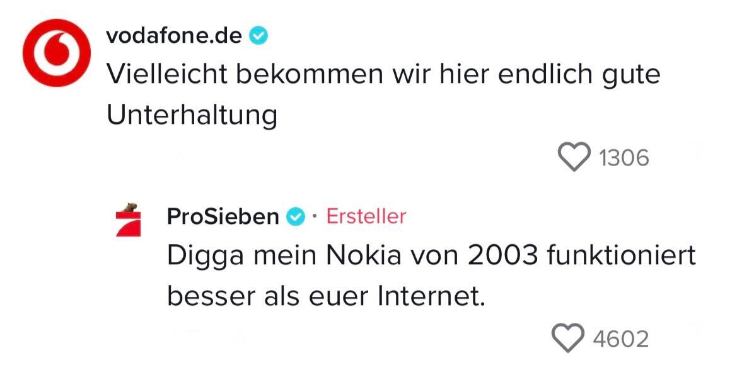The width and height of the screenshot is (737, 370).
Task: View the 1306 likes count
Action: pos(624,157)
